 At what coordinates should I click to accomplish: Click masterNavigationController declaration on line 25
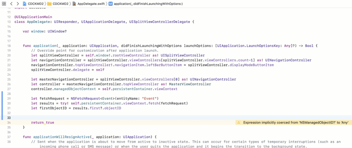pyautogui.click(x=66, y=79)
